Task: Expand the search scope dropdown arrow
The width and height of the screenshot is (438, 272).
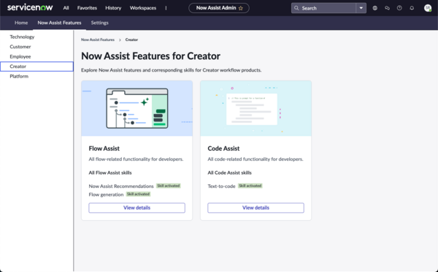Action: pos(361,8)
